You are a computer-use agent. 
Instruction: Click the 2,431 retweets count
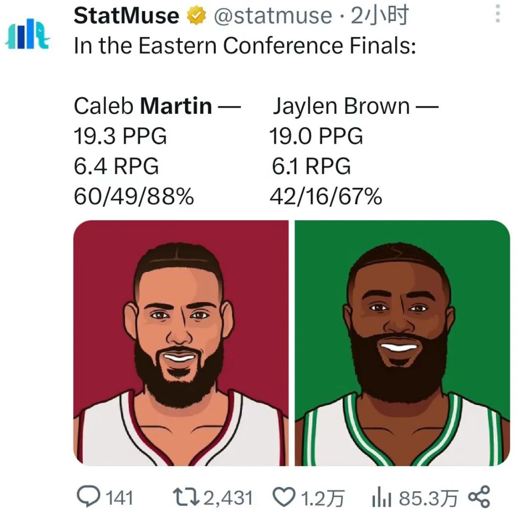click(x=228, y=498)
